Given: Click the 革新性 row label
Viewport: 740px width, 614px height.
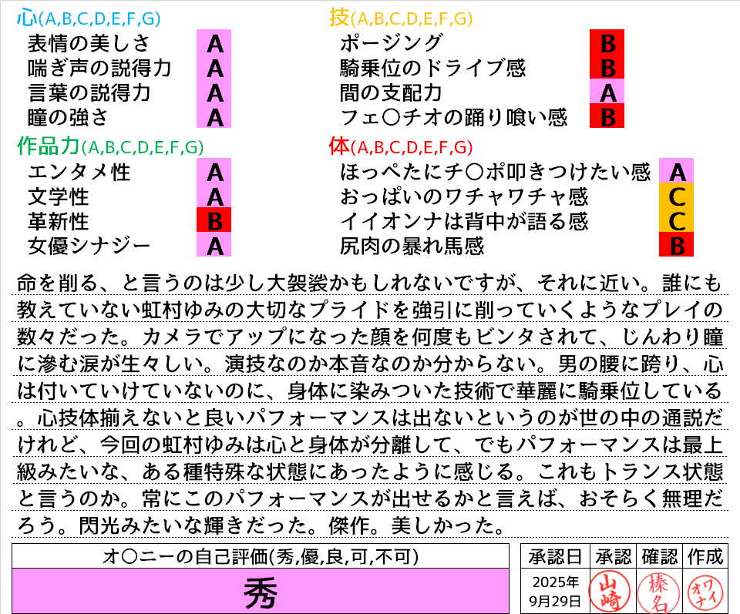Looking at the screenshot, I should point(58,221).
